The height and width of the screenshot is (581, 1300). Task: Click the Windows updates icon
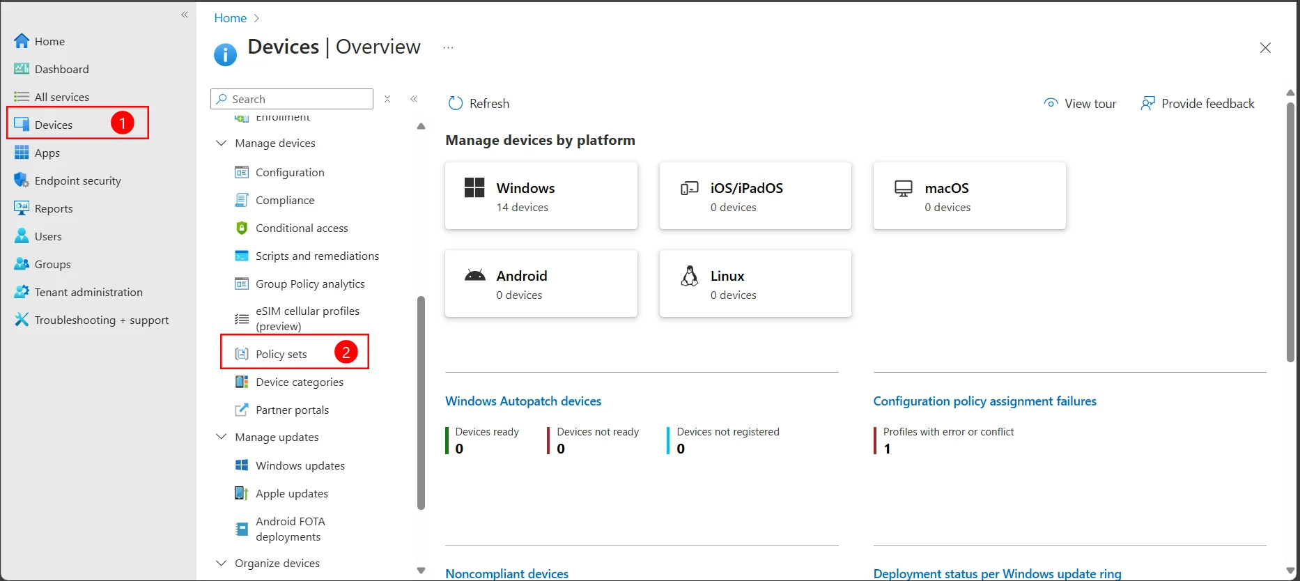(x=242, y=465)
